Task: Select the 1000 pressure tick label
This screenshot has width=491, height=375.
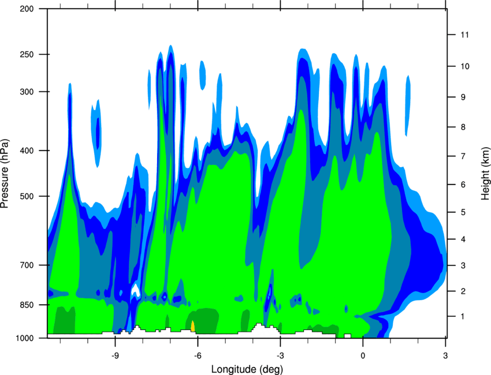Action: pos(24,339)
